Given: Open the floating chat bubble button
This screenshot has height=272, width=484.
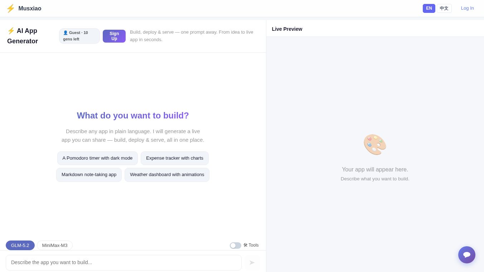Looking at the screenshot, I should (467, 255).
